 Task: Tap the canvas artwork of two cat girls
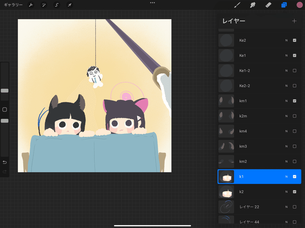tap(95, 96)
